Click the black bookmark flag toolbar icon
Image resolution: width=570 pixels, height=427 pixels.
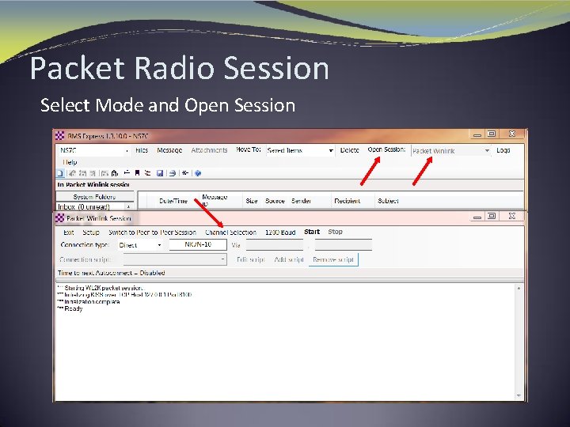tap(137, 173)
